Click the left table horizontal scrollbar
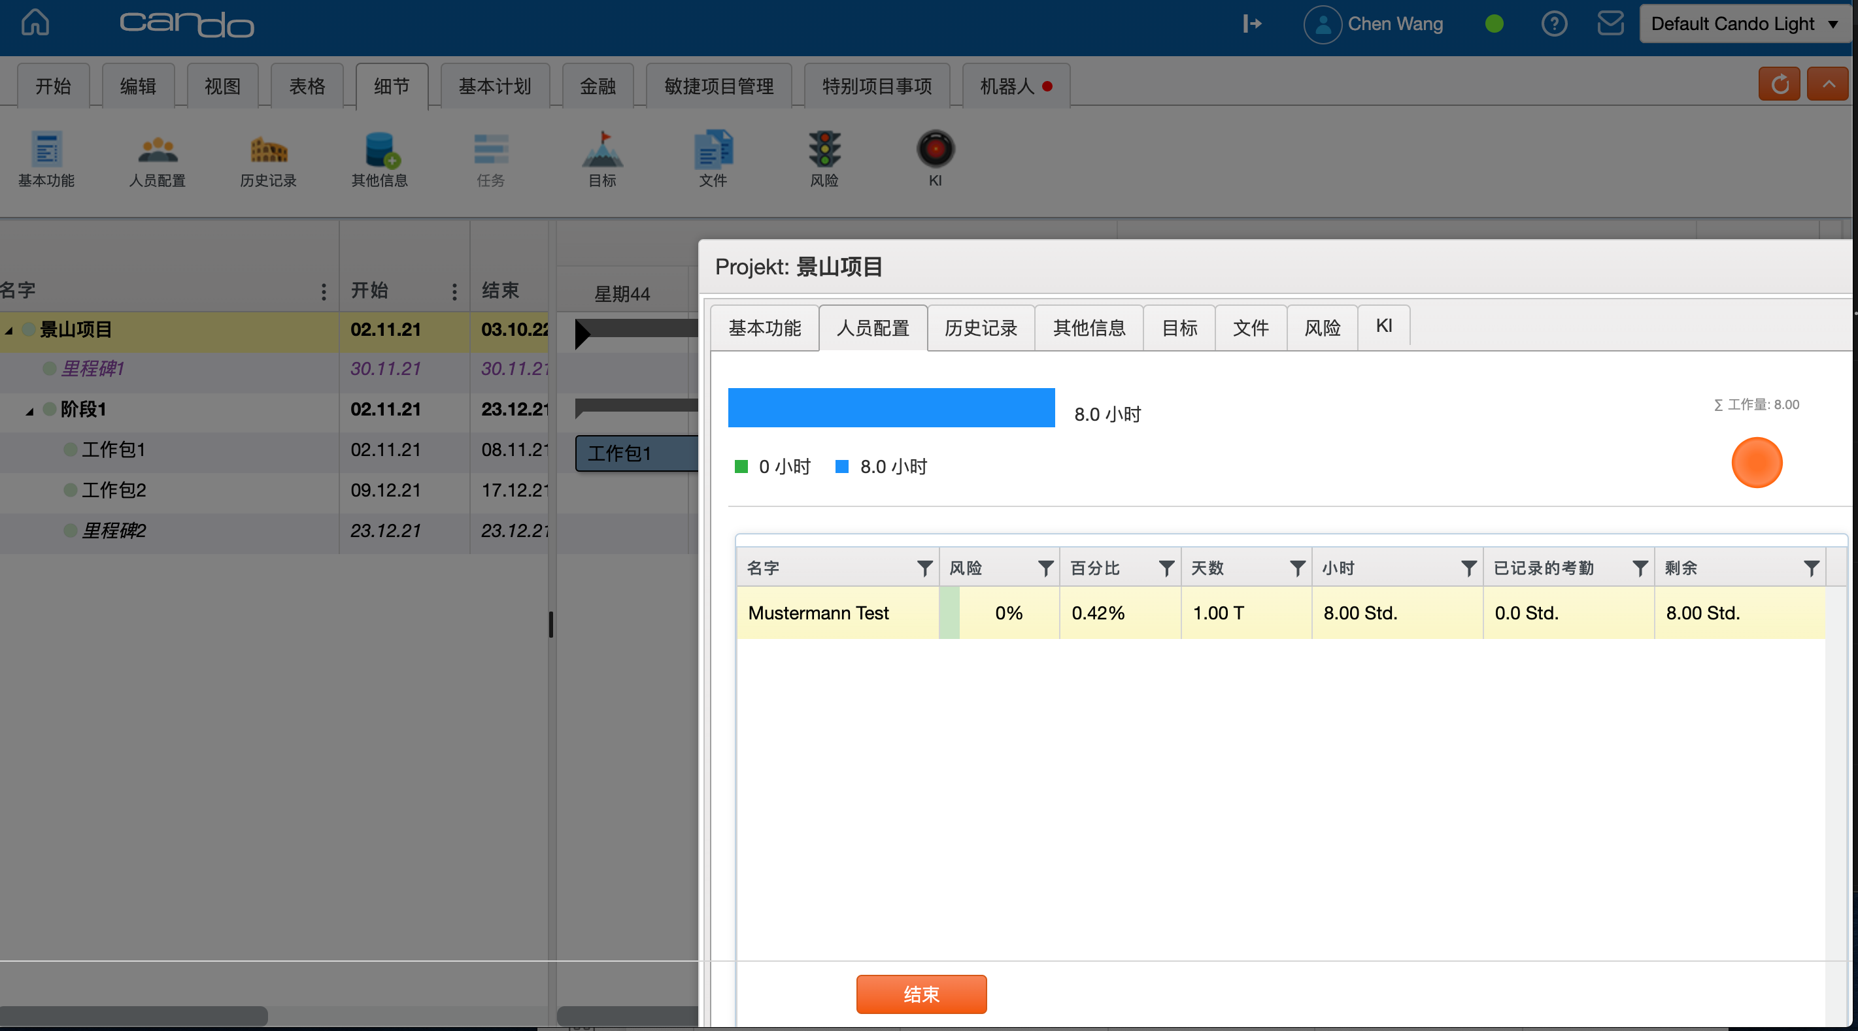This screenshot has width=1858, height=1031. click(133, 1016)
